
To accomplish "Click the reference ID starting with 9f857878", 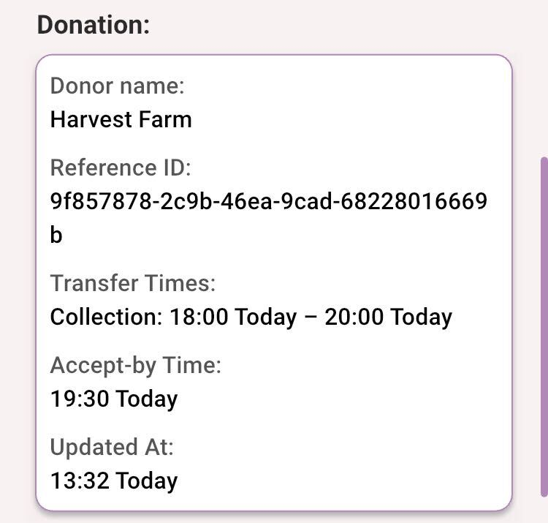I will point(268,201).
